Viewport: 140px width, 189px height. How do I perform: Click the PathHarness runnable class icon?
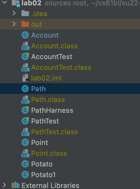(25, 110)
